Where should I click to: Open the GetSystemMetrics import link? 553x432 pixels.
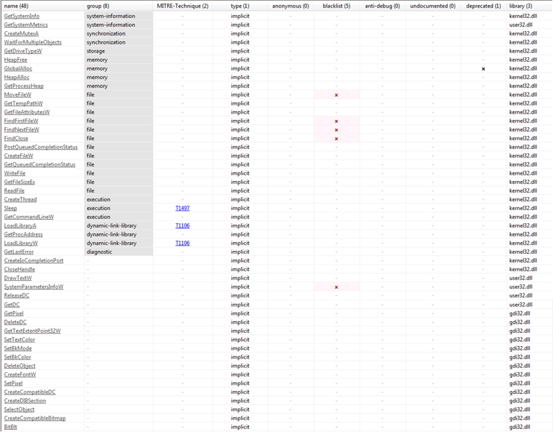click(x=26, y=25)
